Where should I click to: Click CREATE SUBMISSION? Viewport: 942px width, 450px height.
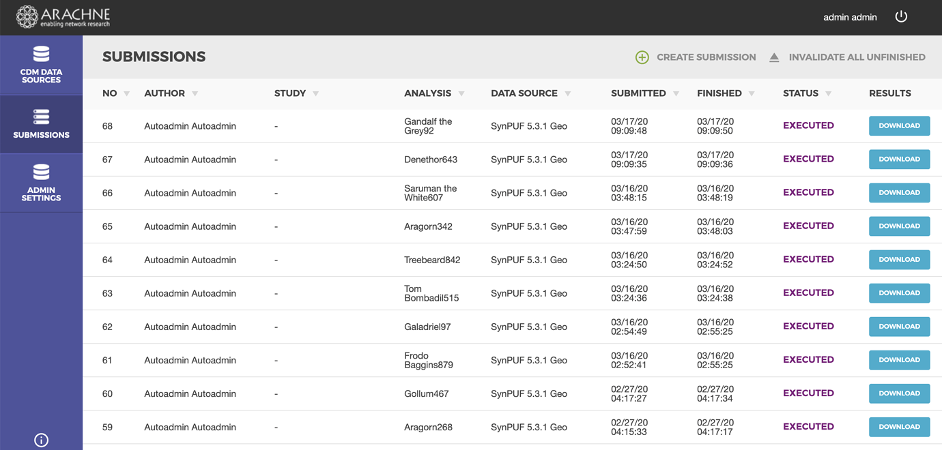click(706, 57)
